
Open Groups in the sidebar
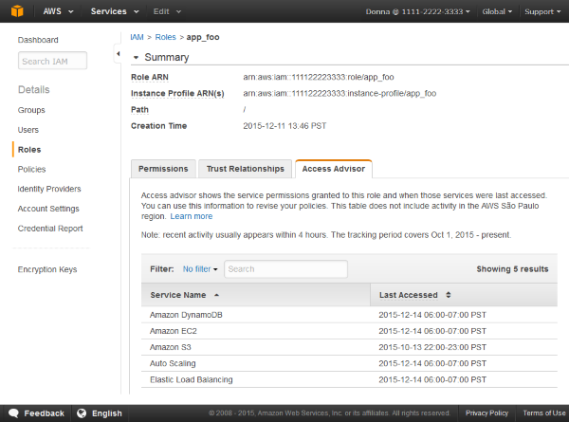31,110
